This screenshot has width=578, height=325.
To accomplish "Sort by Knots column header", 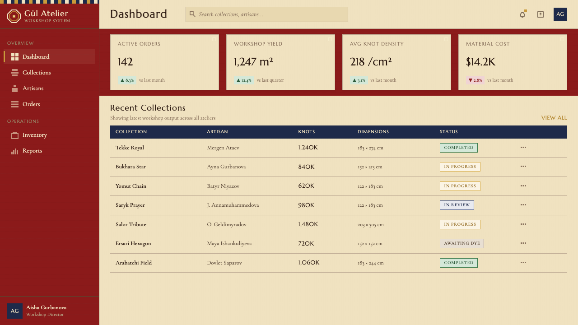I will pos(307,132).
